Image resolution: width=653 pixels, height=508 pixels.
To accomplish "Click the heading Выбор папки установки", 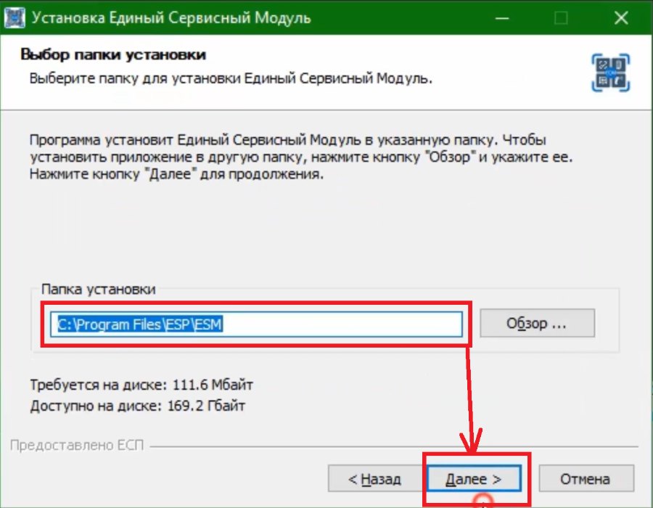I will click(113, 55).
